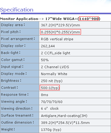The height and width of the screenshot is (133, 111).
Task: Click the Specification heading
Action: (x=17, y=10)
